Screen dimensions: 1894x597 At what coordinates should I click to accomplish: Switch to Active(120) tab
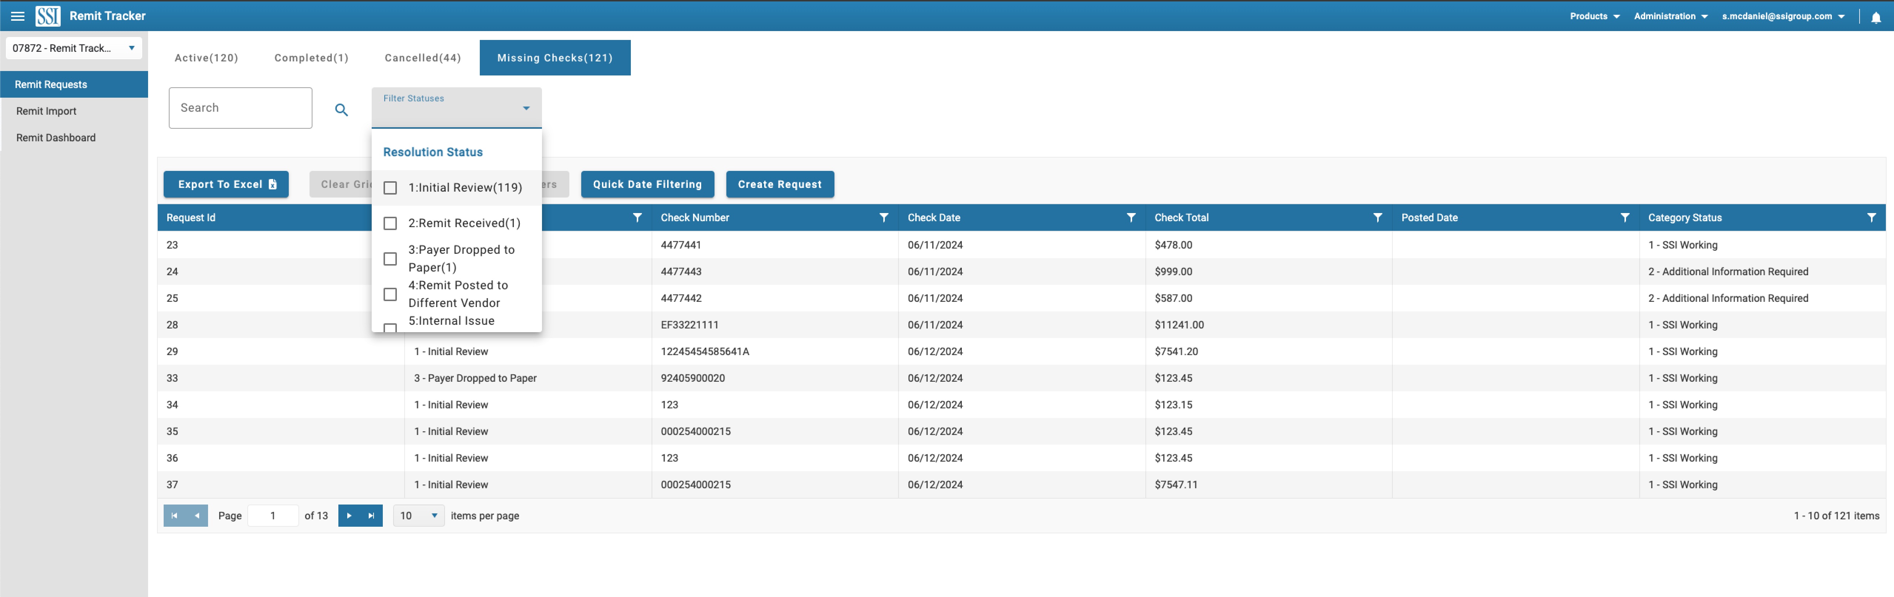pyautogui.click(x=207, y=57)
